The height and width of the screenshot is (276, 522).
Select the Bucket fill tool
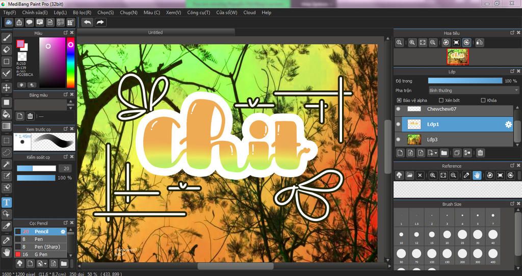click(6, 114)
